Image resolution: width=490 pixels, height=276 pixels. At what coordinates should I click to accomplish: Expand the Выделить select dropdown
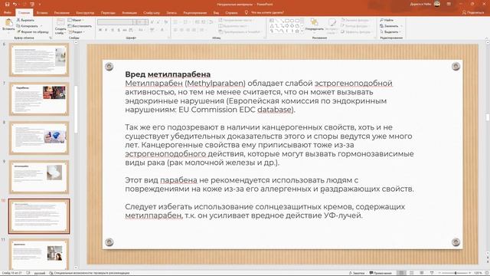click(x=390, y=32)
